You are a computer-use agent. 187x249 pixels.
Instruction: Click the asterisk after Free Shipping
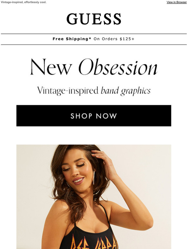click(90, 38)
